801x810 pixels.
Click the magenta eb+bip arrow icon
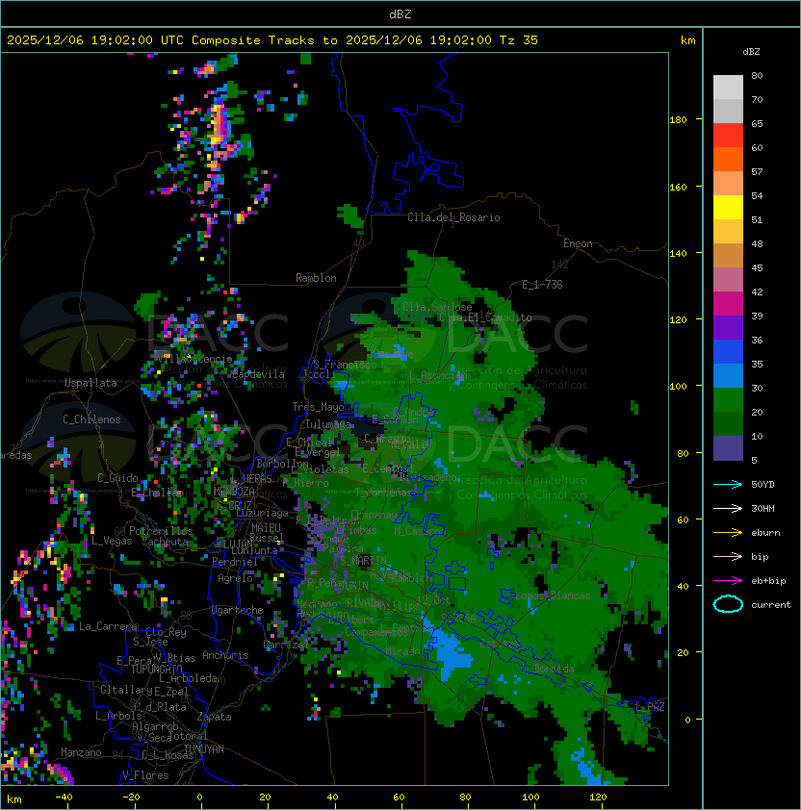pos(728,581)
